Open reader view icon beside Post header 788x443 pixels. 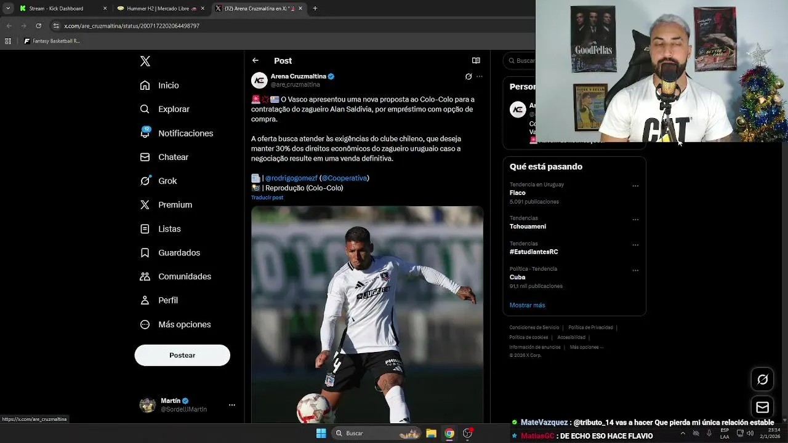(x=476, y=60)
